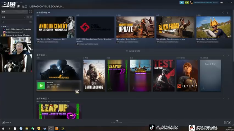Click the add game plus icon
The width and height of the screenshot is (234, 131).
click(3, 122)
